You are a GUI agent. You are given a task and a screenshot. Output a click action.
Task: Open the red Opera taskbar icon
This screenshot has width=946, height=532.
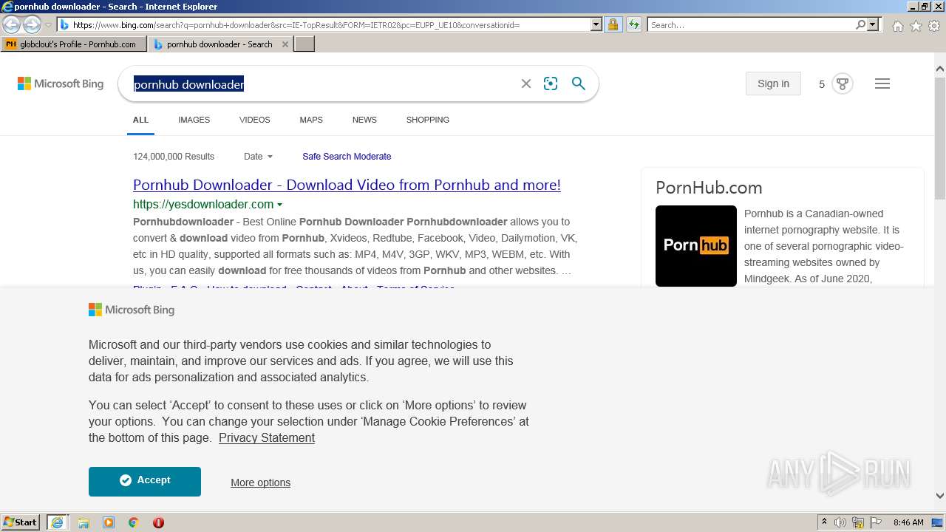[x=158, y=522]
